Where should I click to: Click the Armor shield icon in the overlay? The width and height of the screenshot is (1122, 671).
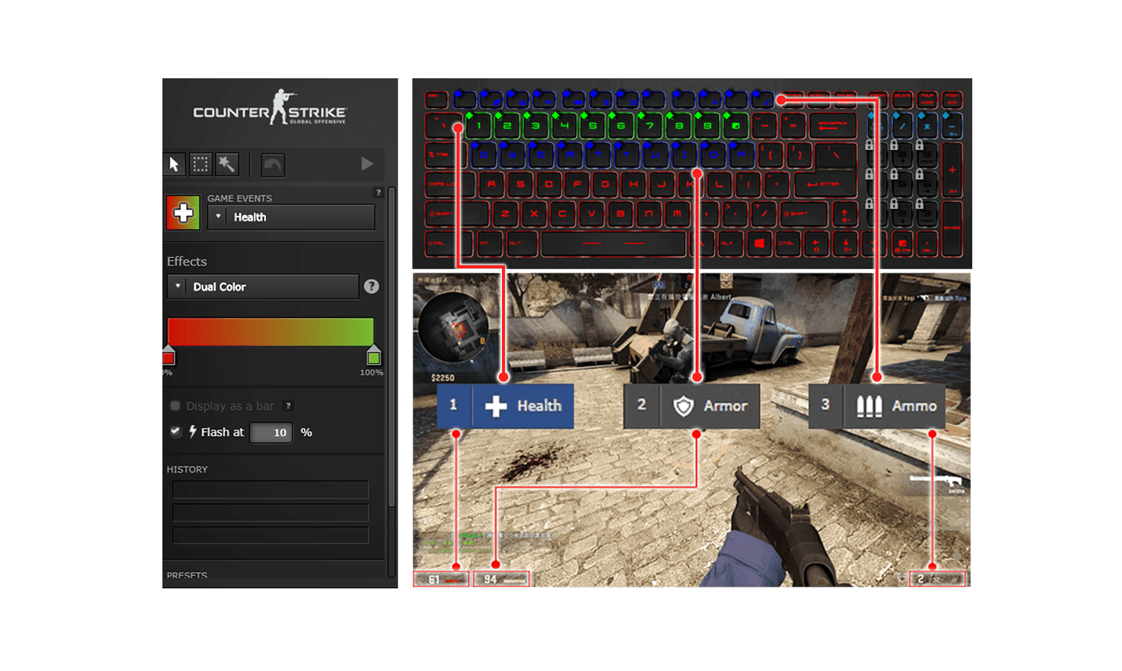click(x=683, y=406)
